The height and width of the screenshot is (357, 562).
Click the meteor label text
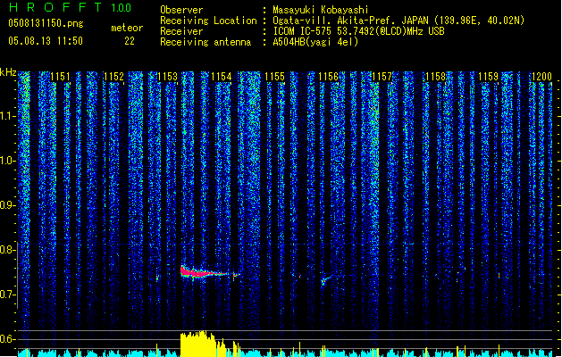point(127,28)
